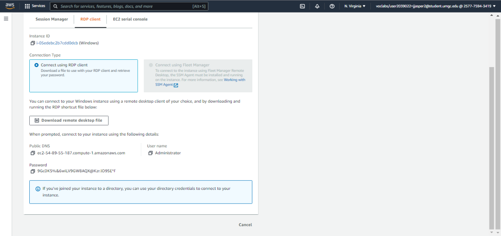Expand the left hamburger navigation panel

coord(6,19)
